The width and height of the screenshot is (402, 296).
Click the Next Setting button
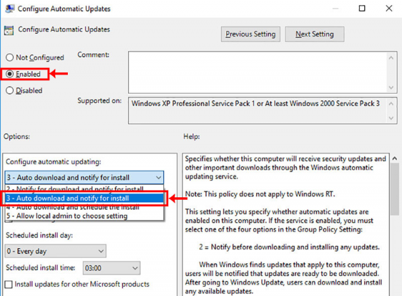(x=315, y=34)
